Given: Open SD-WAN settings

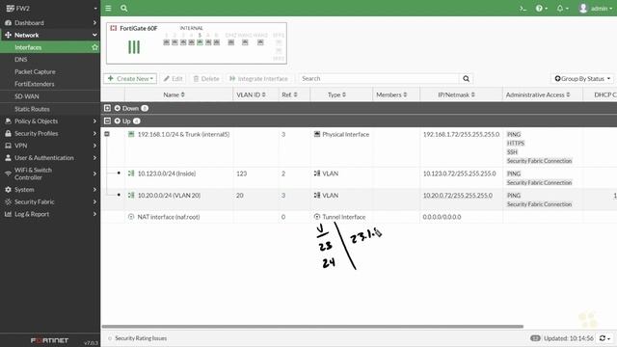Looking at the screenshot, I should click(x=27, y=96).
